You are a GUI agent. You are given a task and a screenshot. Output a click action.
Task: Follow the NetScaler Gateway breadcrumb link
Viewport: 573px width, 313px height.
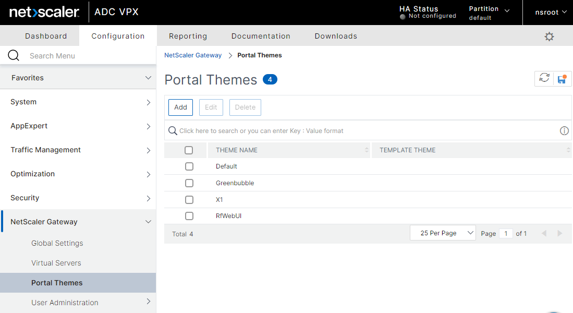point(193,55)
